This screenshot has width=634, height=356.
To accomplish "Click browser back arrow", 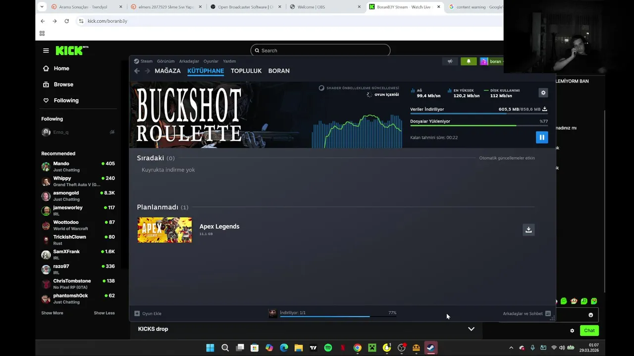I will point(43,21).
